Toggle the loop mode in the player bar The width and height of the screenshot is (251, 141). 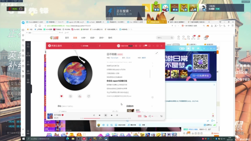(94, 115)
